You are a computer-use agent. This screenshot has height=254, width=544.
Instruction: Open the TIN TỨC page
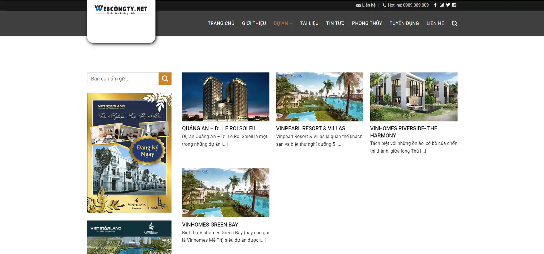335,23
